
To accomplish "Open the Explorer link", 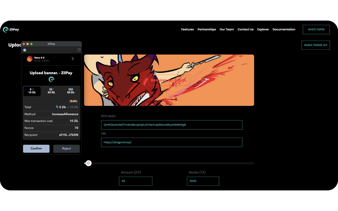I will click(x=263, y=30).
